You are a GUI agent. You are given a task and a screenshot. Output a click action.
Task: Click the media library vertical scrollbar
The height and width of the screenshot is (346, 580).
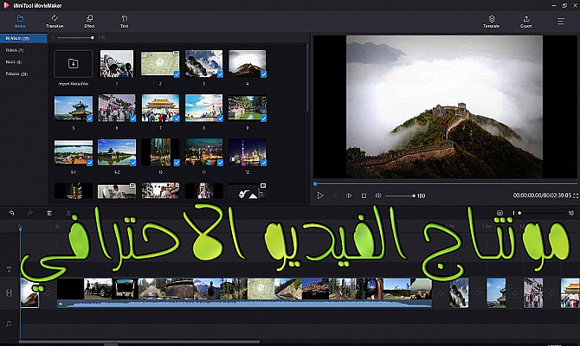[307, 78]
